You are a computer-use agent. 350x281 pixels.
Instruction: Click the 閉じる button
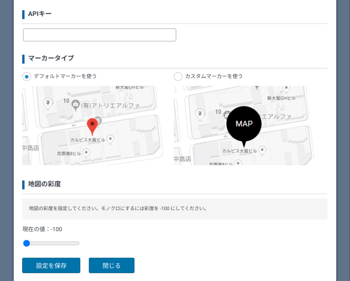point(112,265)
